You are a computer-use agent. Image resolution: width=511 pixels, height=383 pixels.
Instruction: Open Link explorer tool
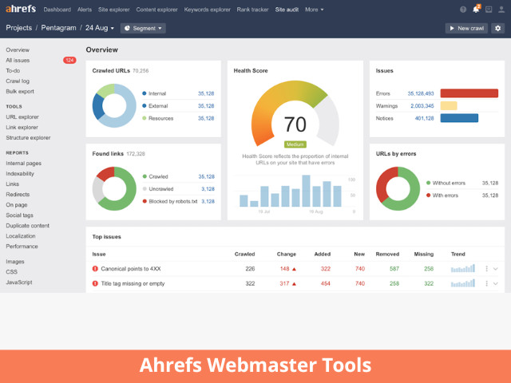click(x=22, y=128)
